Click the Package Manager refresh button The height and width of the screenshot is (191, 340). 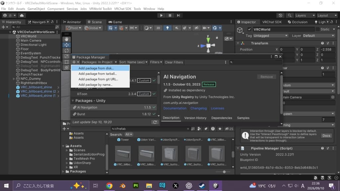tap(155, 122)
